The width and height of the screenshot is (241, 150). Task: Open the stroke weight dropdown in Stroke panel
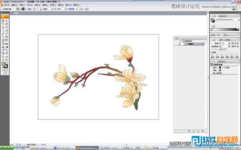pyautogui.click(x=229, y=44)
